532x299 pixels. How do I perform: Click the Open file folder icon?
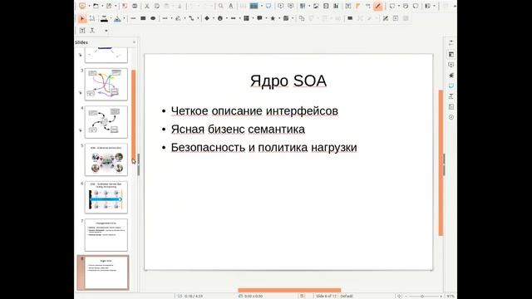pyautogui.click(x=96, y=6)
